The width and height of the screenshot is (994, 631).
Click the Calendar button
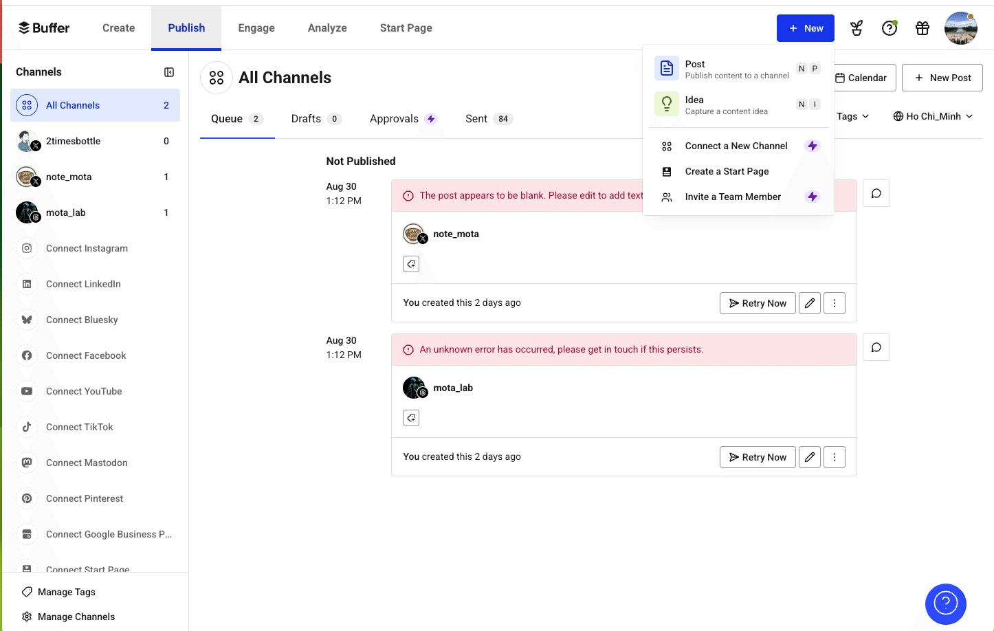tap(865, 78)
